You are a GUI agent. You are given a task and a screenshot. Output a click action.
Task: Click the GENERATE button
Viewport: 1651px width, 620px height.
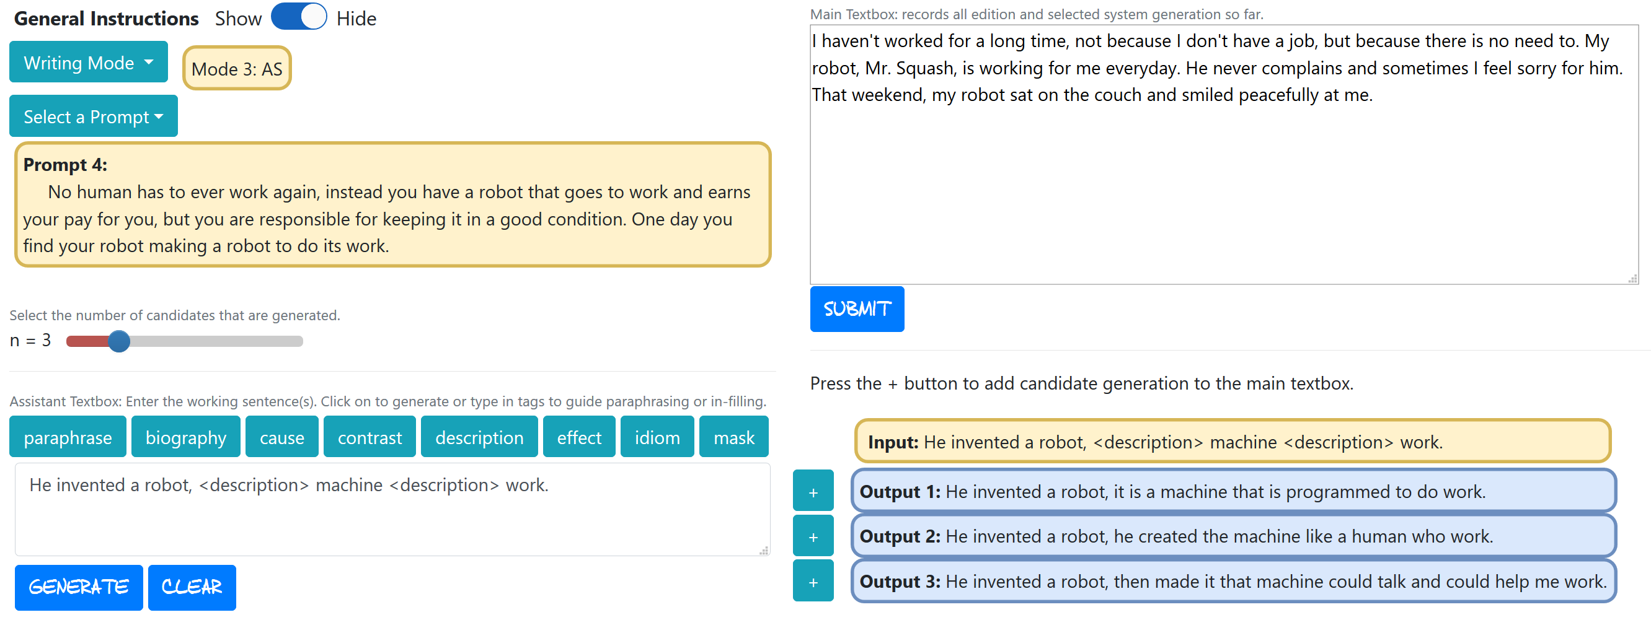point(79,587)
